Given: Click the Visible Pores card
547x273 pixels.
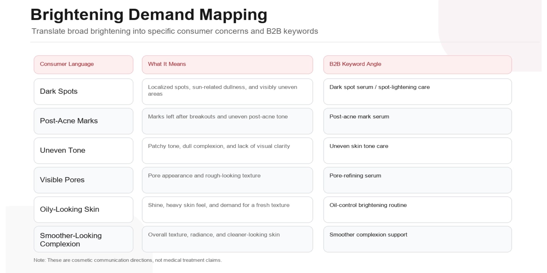Looking at the screenshot, I should pyautogui.click(x=83, y=180).
